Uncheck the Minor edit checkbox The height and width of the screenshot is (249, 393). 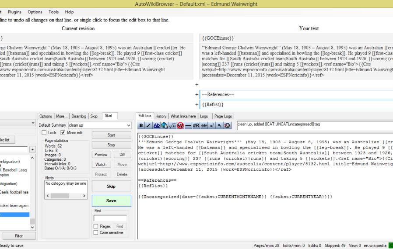(x=63, y=133)
